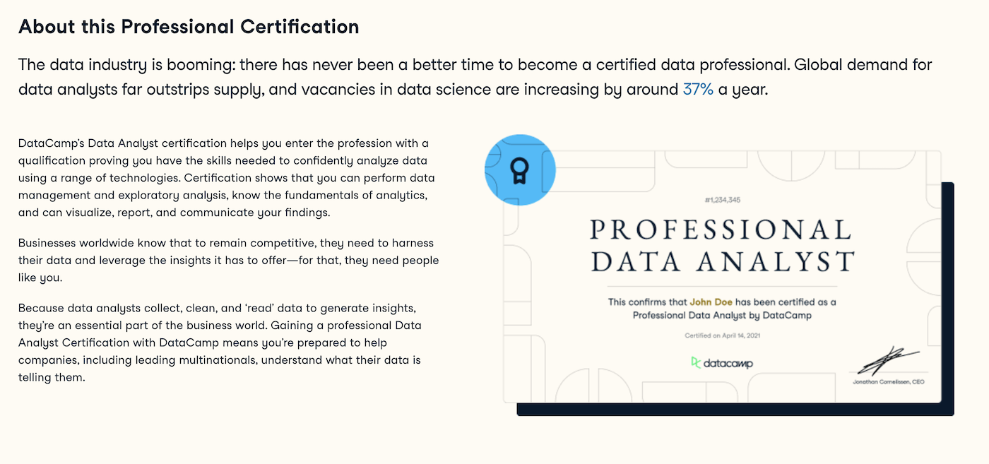Click the Jonathan Cornelissen, CEO caption
The image size is (989, 464).
[888, 382]
